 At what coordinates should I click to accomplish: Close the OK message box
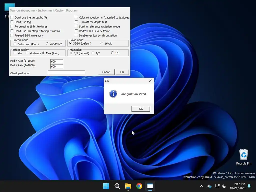pos(150,81)
